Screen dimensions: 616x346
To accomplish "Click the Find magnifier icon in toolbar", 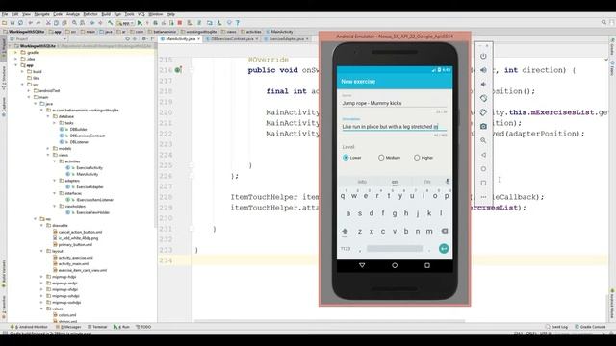I will coord(74,23).
